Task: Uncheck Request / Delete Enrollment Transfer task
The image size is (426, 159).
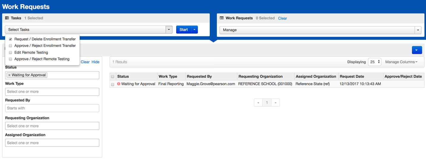Action: 10,39
